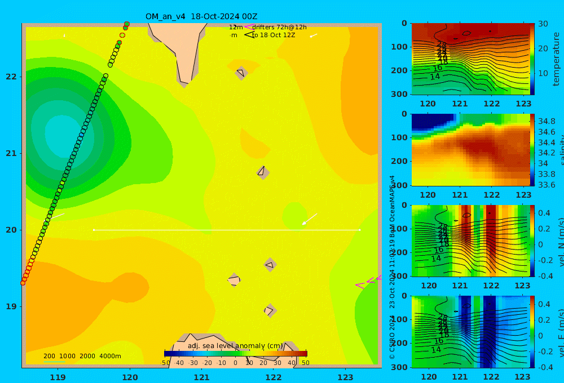Screen dimensions: 564x383
Task: Click the cyan center of the cold eddy
Action: pyautogui.click(x=63, y=135)
